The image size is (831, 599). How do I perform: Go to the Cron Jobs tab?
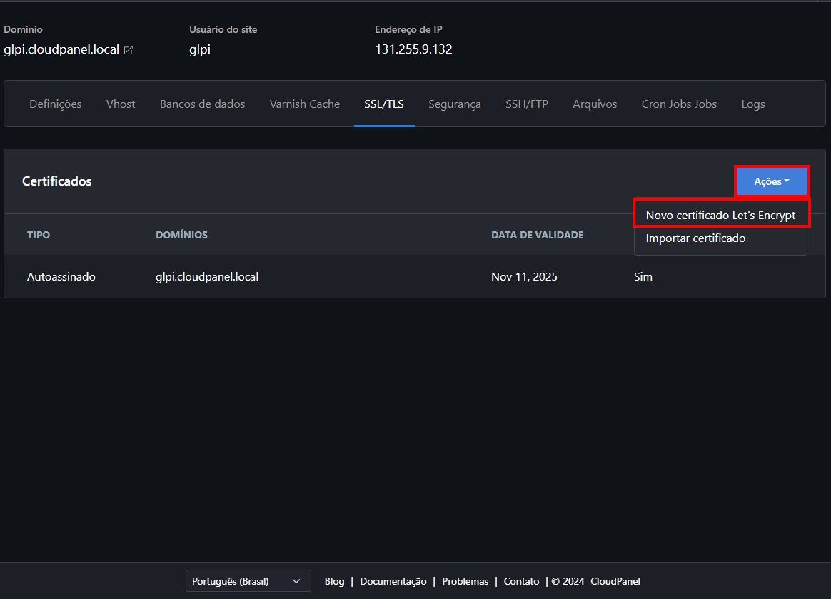pyautogui.click(x=679, y=104)
